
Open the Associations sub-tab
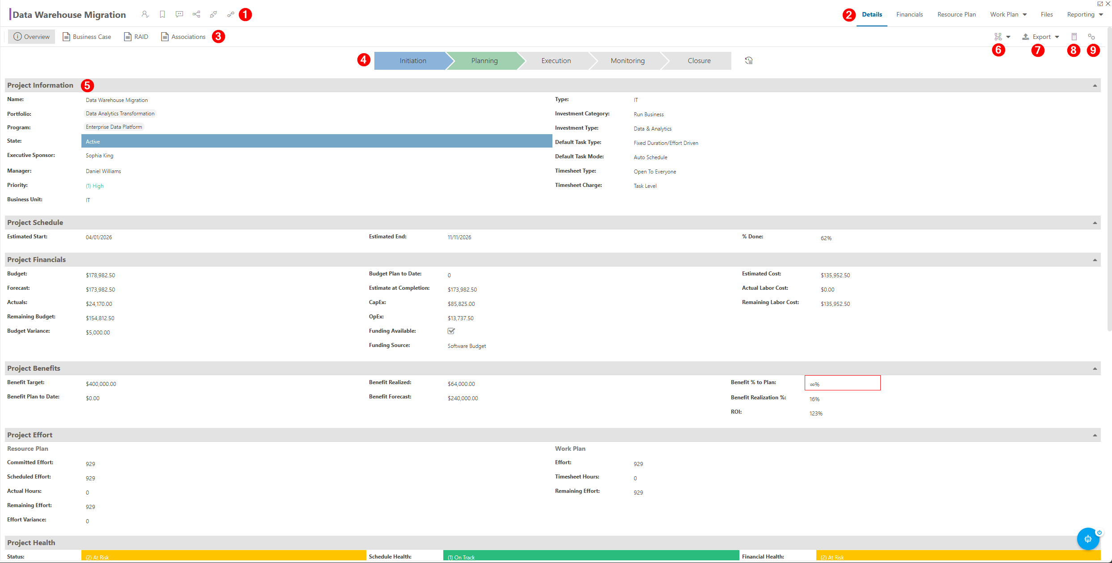click(x=183, y=37)
